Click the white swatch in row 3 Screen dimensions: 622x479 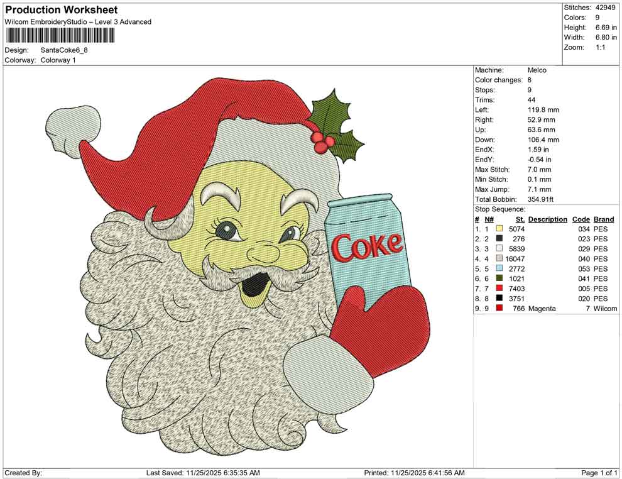pos(499,249)
